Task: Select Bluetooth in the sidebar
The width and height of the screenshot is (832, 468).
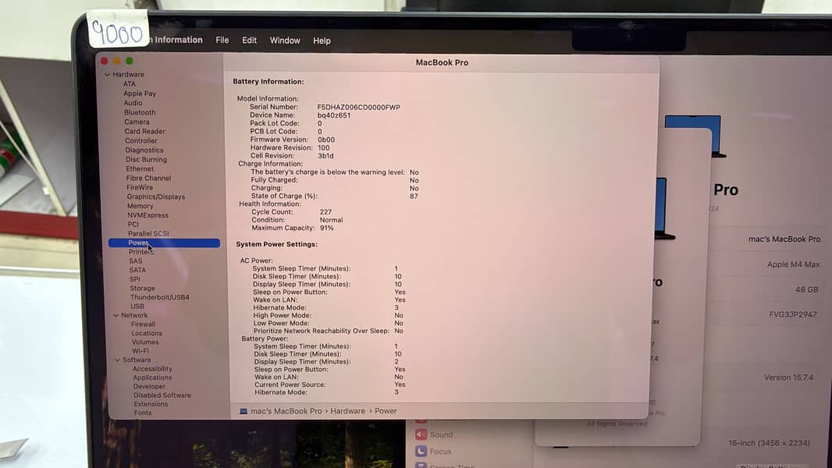Action: (x=140, y=112)
